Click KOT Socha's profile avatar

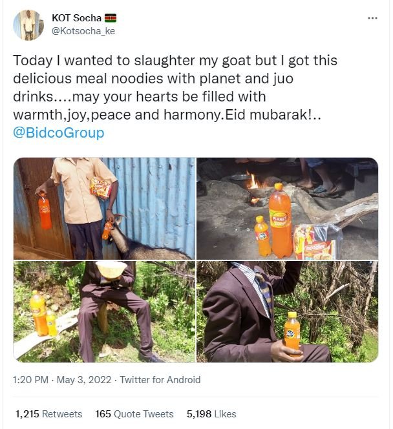pos(27,25)
